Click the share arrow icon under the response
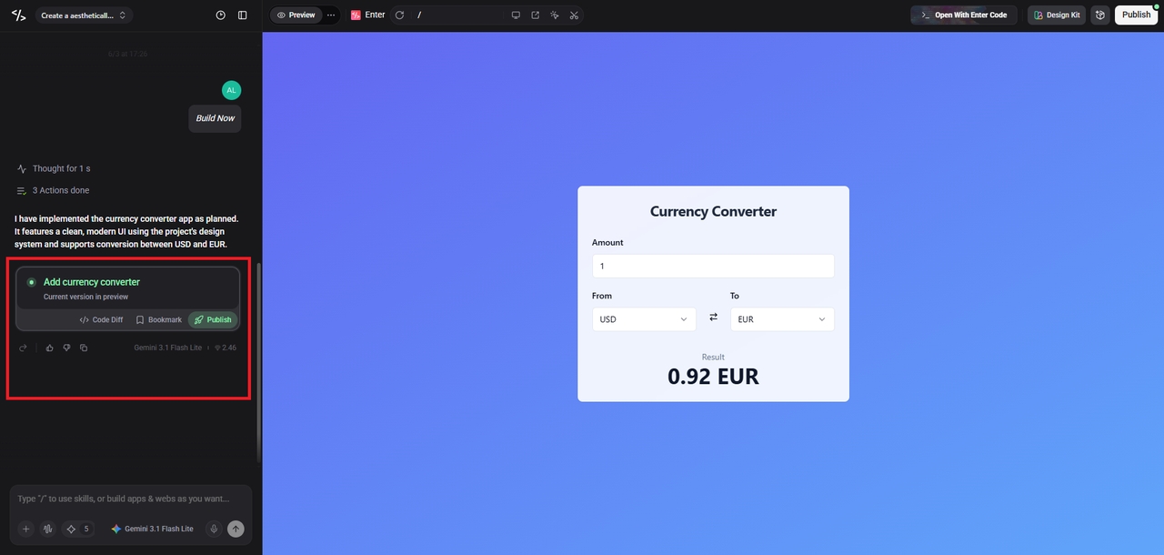Image resolution: width=1164 pixels, height=555 pixels. click(23, 348)
